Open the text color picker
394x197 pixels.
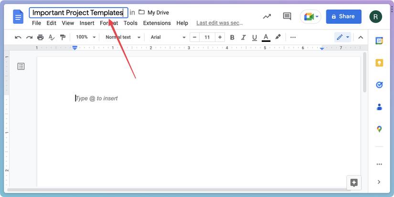[x=266, y=38]
